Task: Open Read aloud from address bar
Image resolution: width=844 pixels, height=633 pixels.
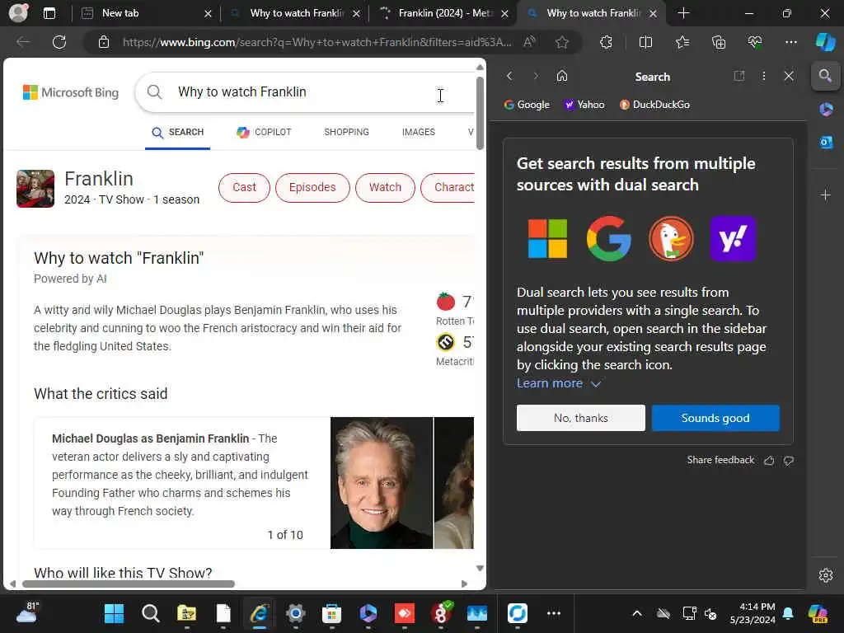Action: [x=530, y=42]
